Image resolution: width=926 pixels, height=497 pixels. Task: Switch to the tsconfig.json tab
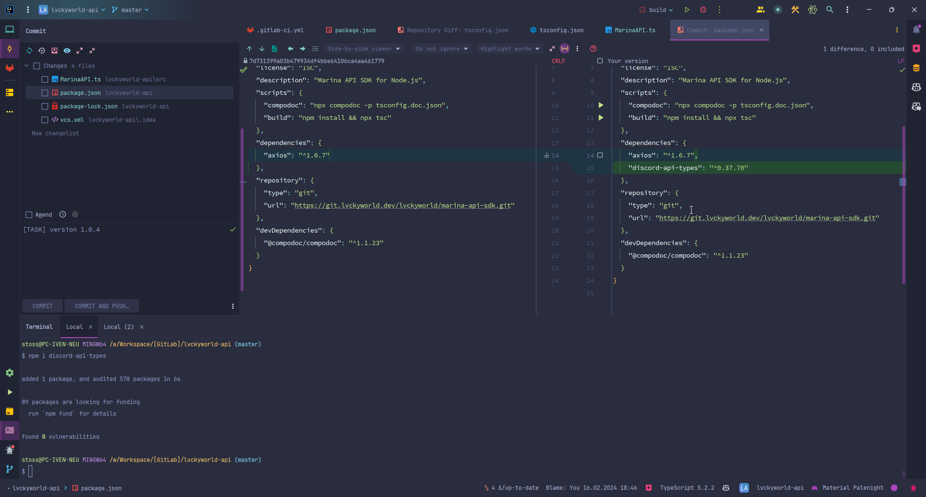point(561,30)
